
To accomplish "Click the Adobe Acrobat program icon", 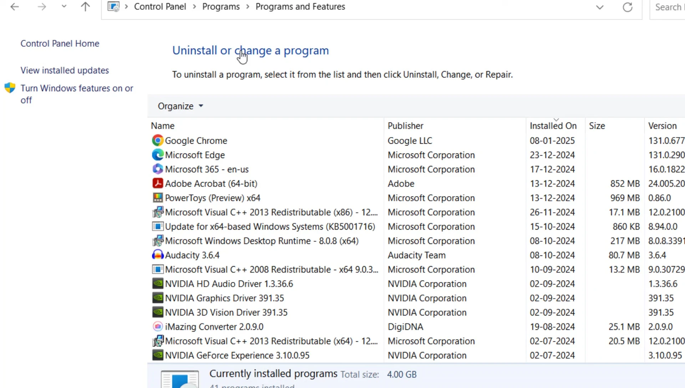I will tap(158, 183).
